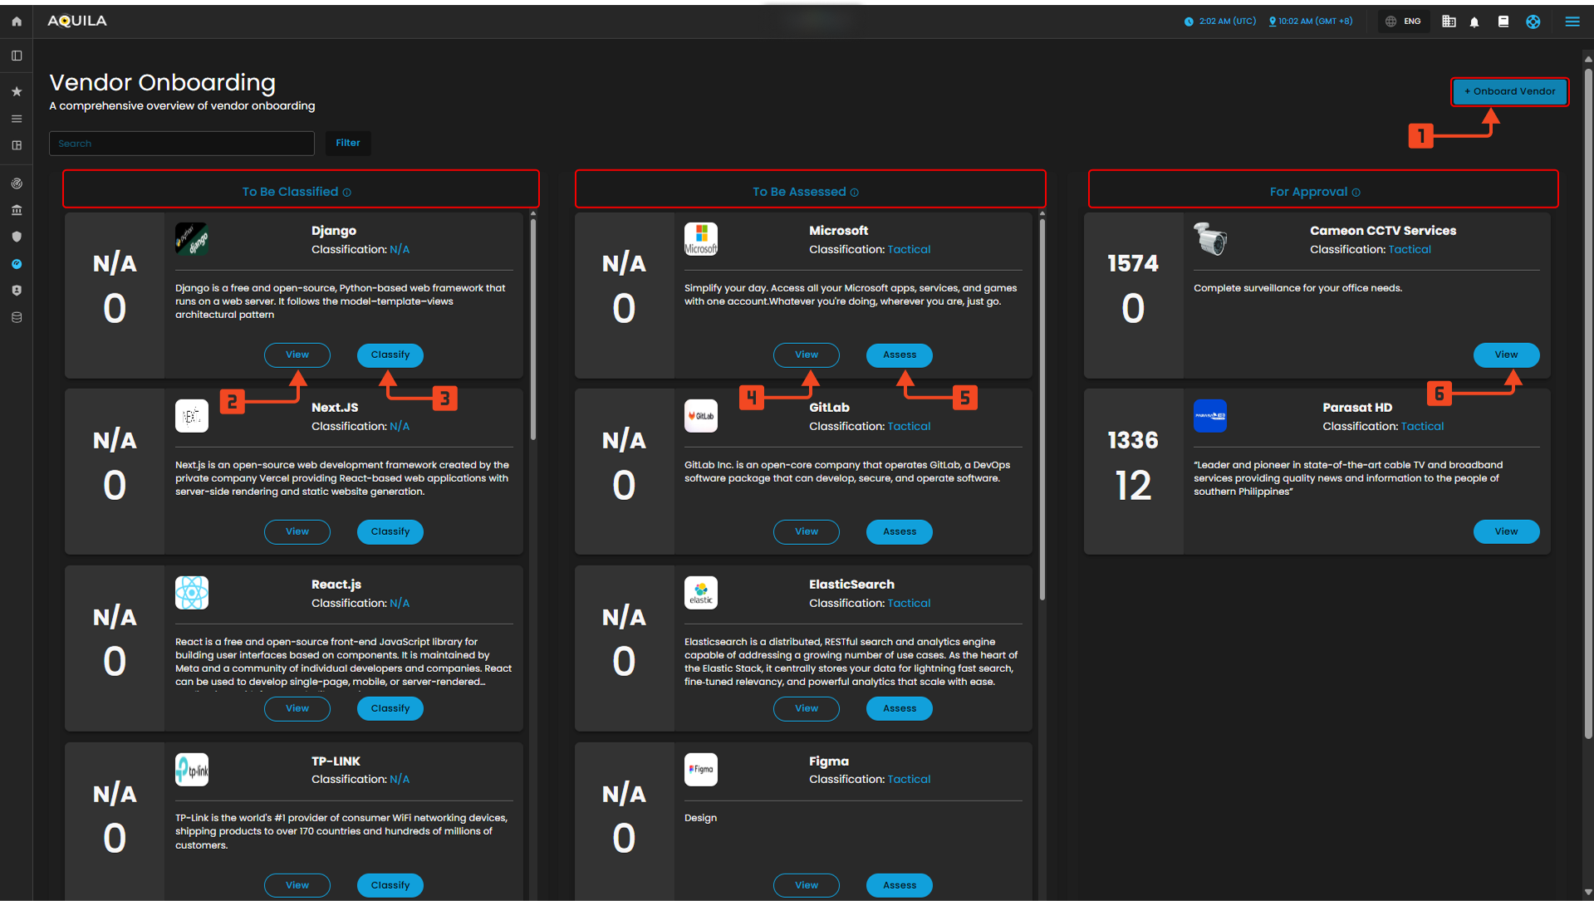Open the notifications bell

tap(1474, 22)
